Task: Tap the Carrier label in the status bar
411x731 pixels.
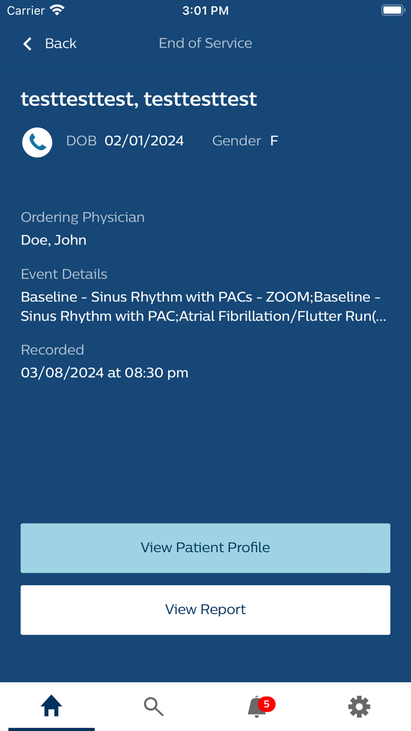Action: (x=19, y=9)
